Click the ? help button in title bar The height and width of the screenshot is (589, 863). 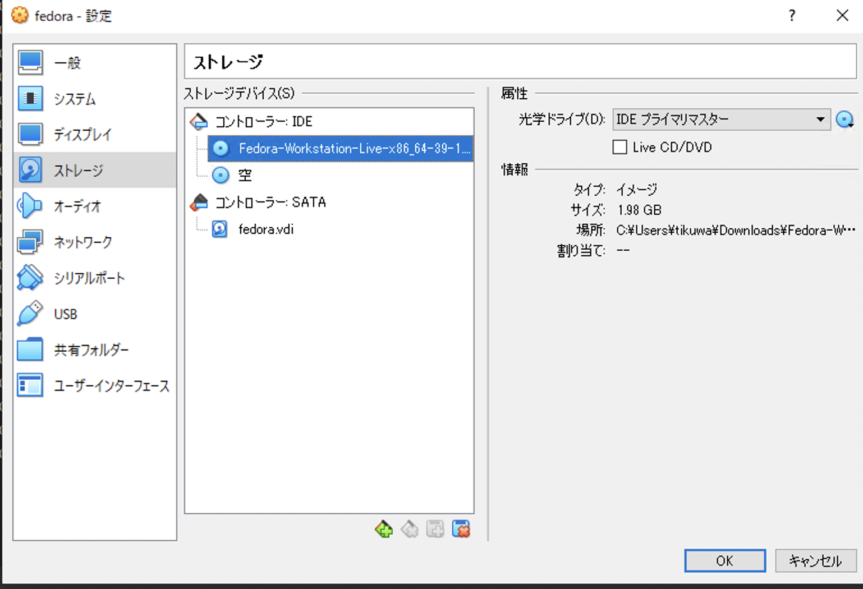[x=792, y=16]
